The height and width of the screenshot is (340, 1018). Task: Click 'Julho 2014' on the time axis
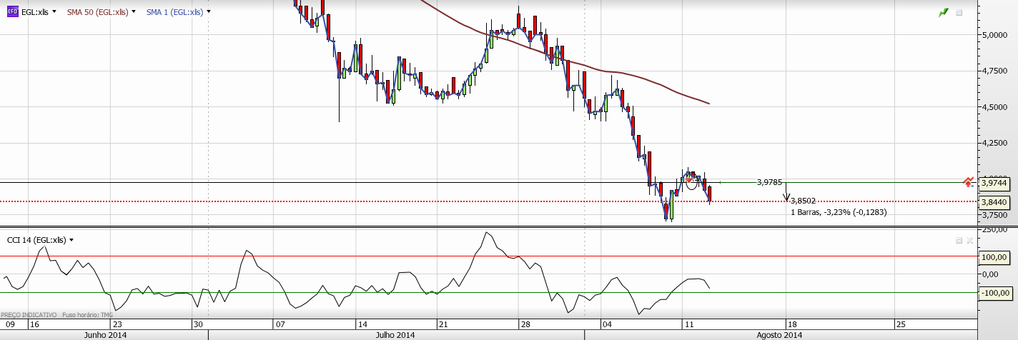click(395, 335)
